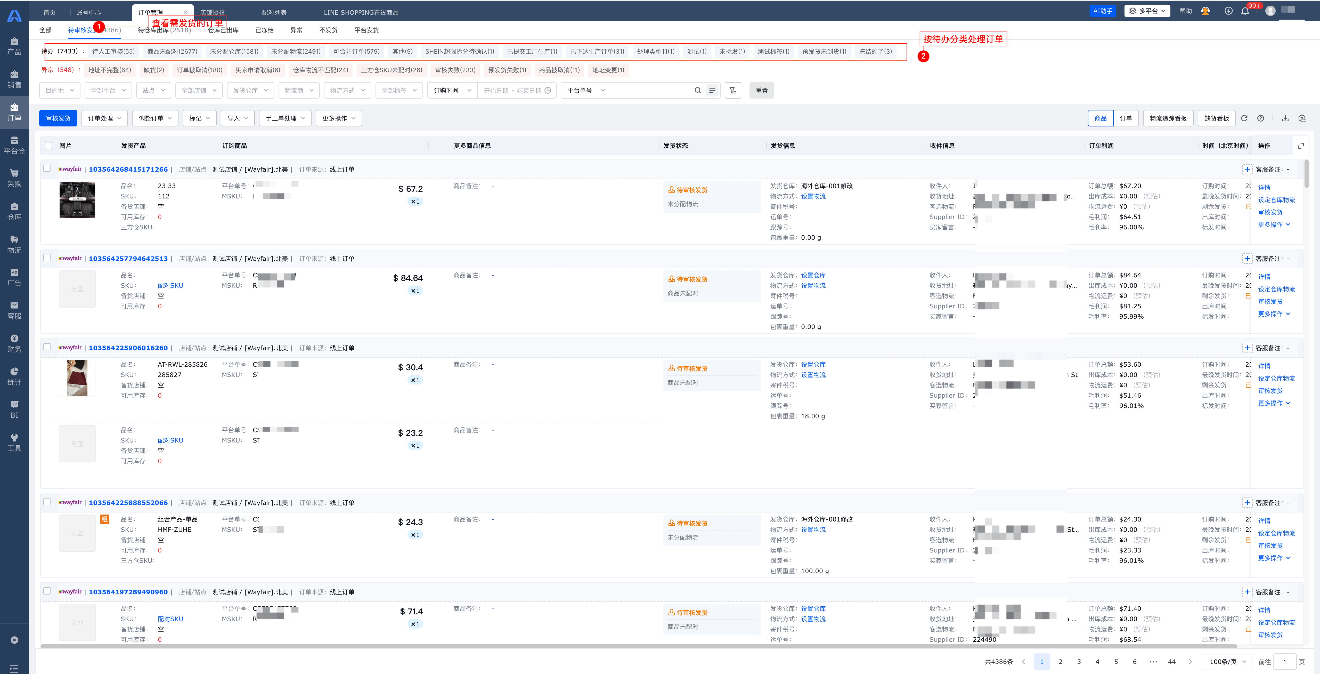Collapse the sidebar with bottom menu icon

(x=14, y=668)
